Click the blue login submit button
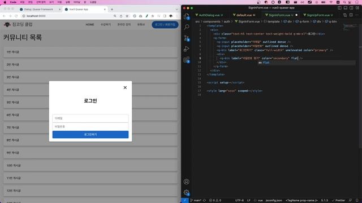The image size is (362, 203). click(90, 134)
